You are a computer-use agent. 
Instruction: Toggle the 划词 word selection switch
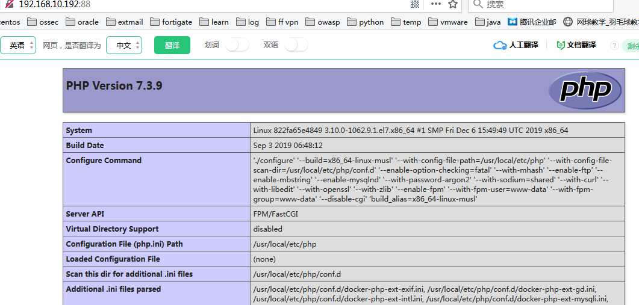tap(237, 45)
